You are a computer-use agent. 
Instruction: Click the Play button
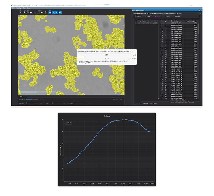(x=167, y=16)
